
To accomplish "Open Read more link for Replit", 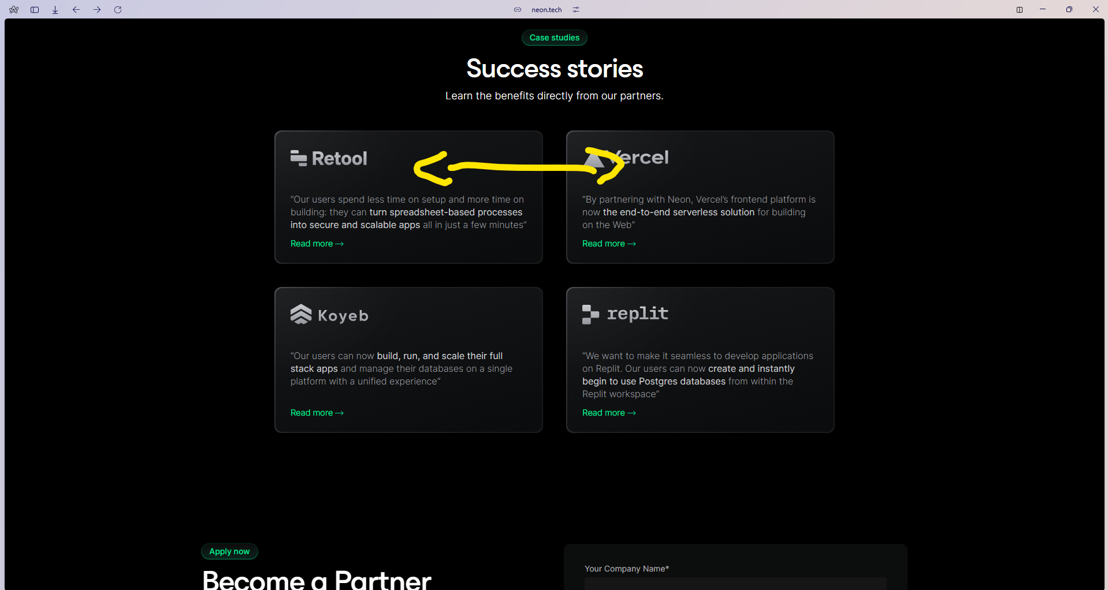I will tap(609, 413).
